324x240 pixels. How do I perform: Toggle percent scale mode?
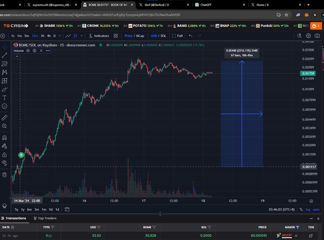301,209
